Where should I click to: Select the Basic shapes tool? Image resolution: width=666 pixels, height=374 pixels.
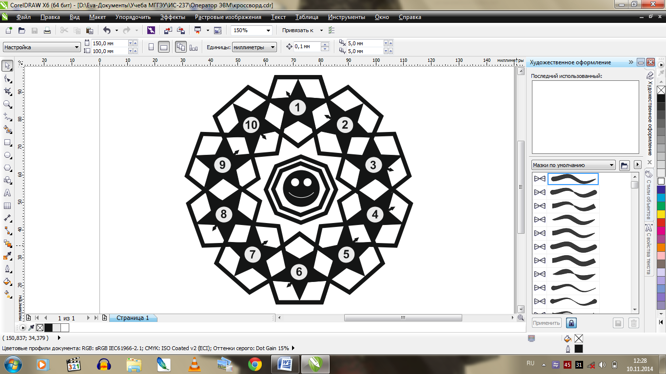[7, 180]
